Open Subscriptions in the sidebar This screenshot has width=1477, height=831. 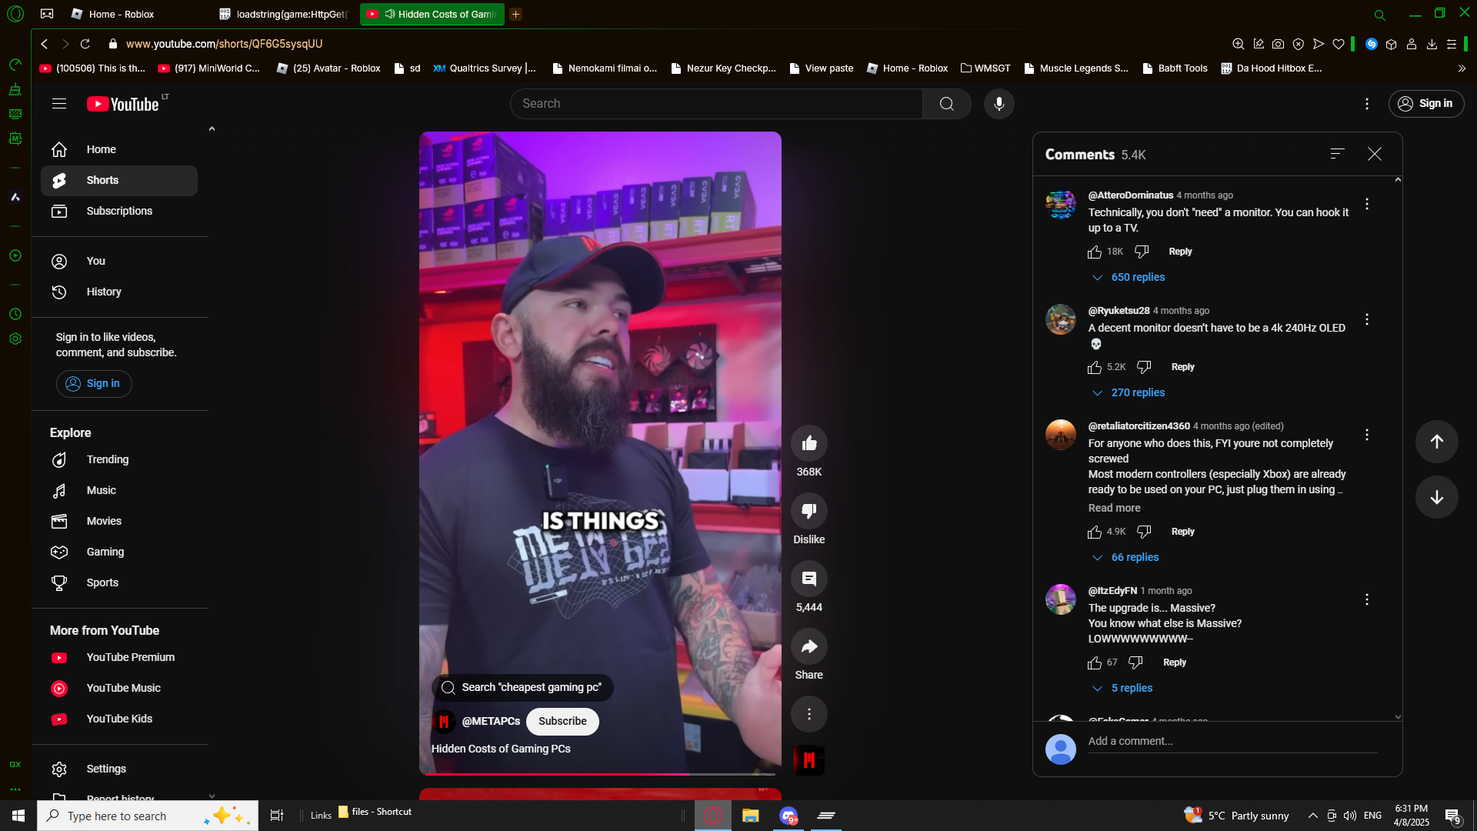click(119, 211)
